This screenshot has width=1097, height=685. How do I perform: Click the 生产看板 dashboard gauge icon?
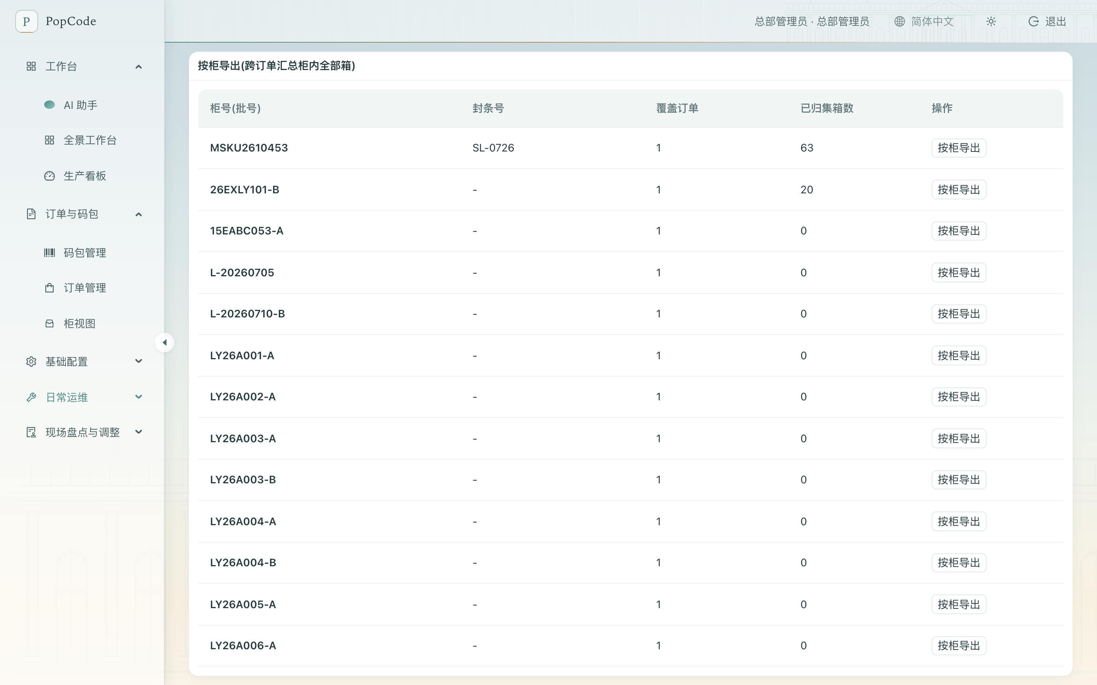pyautogui.click(x=50, y=176)
